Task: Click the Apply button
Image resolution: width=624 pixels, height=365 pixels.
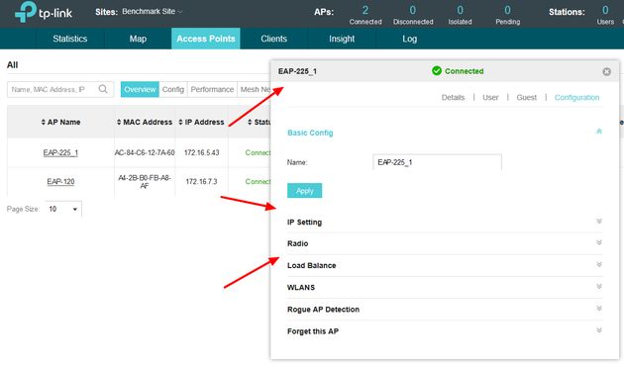Action: (304, 191)
